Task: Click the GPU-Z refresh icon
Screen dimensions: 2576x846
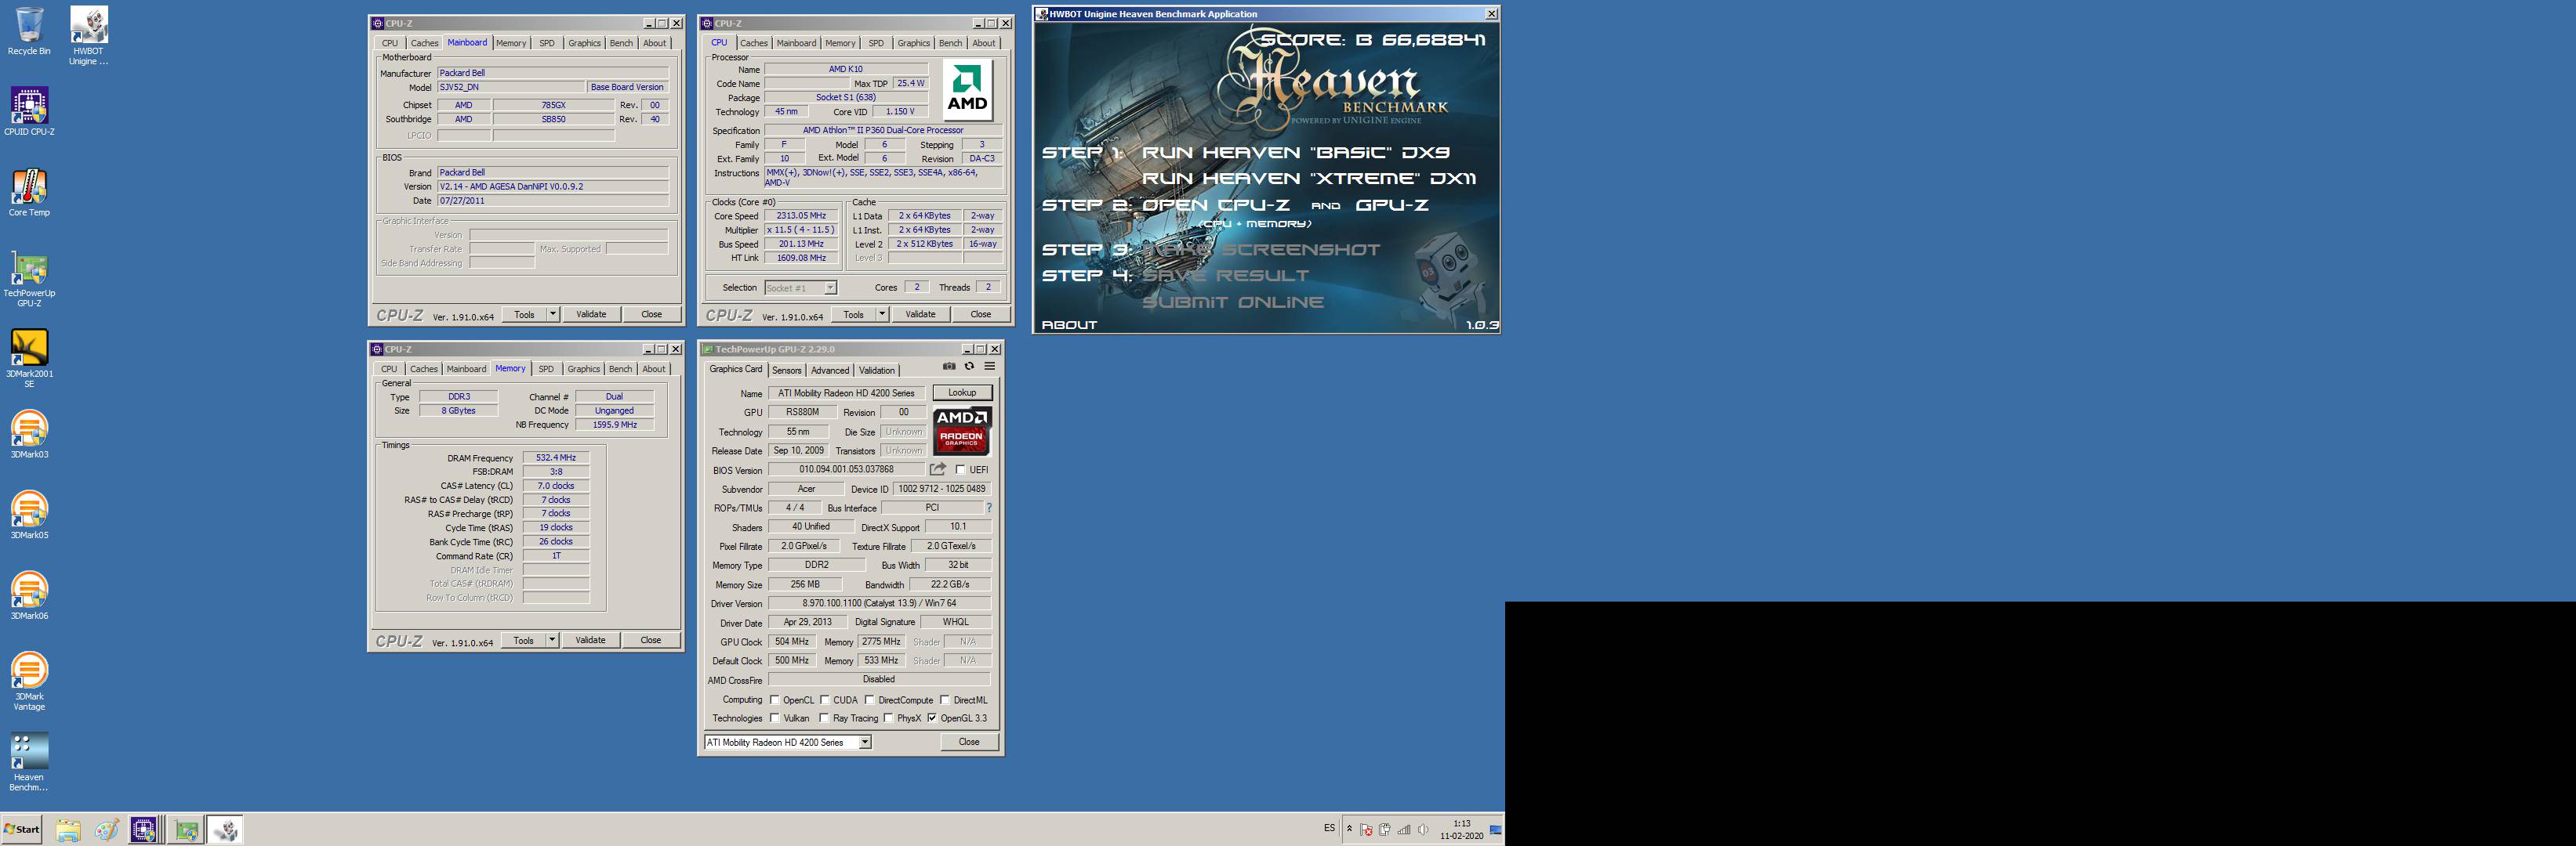Action: coord(969,367)
